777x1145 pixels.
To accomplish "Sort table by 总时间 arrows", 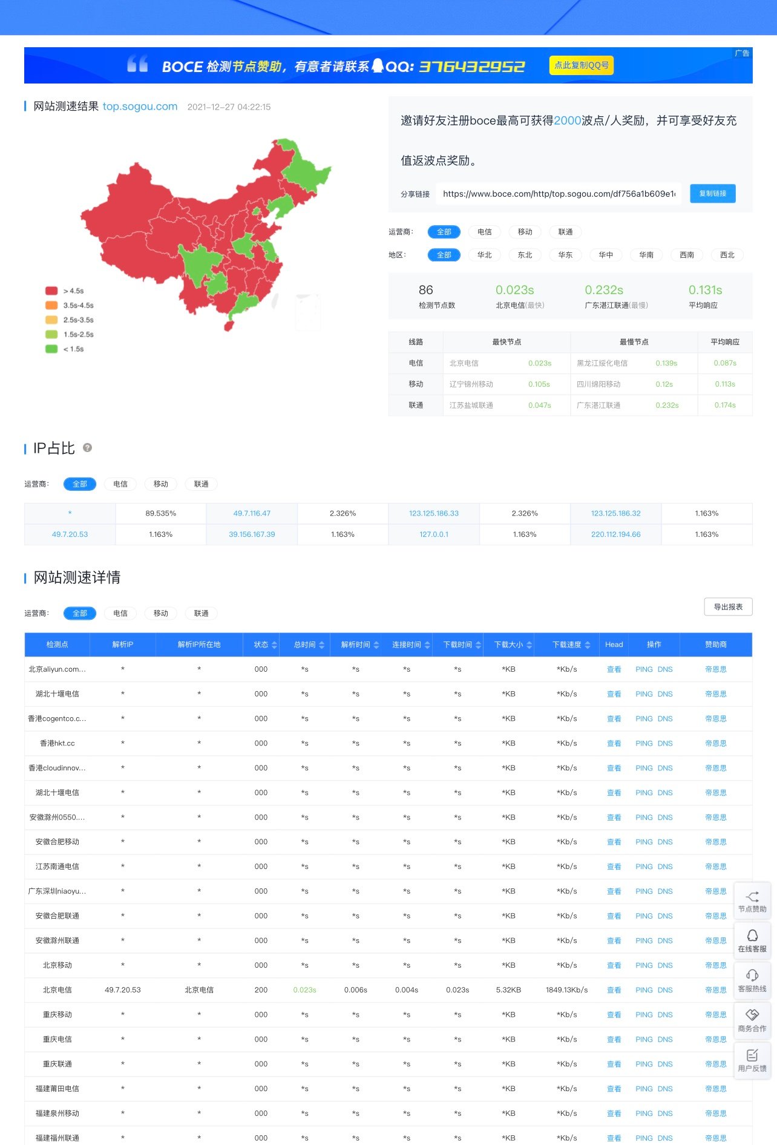I will point(322,645).
